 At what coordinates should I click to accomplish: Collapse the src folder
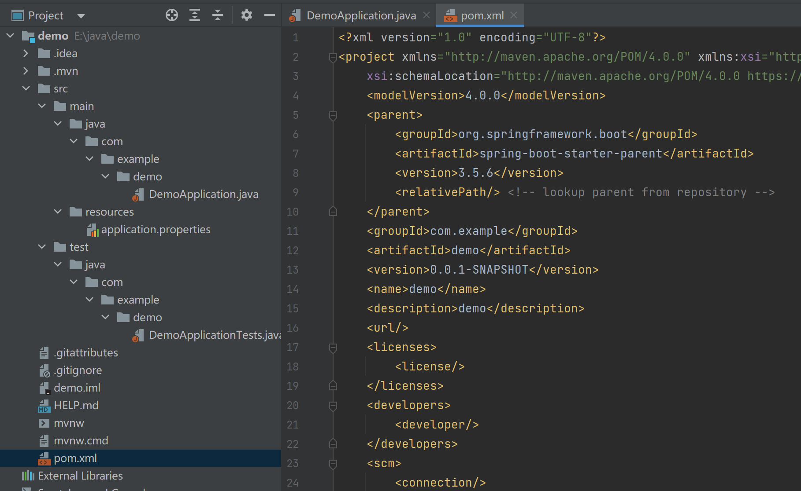point(26,88)
